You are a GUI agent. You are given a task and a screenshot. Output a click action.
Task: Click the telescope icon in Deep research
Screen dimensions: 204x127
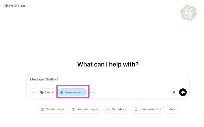click(62, 92)
